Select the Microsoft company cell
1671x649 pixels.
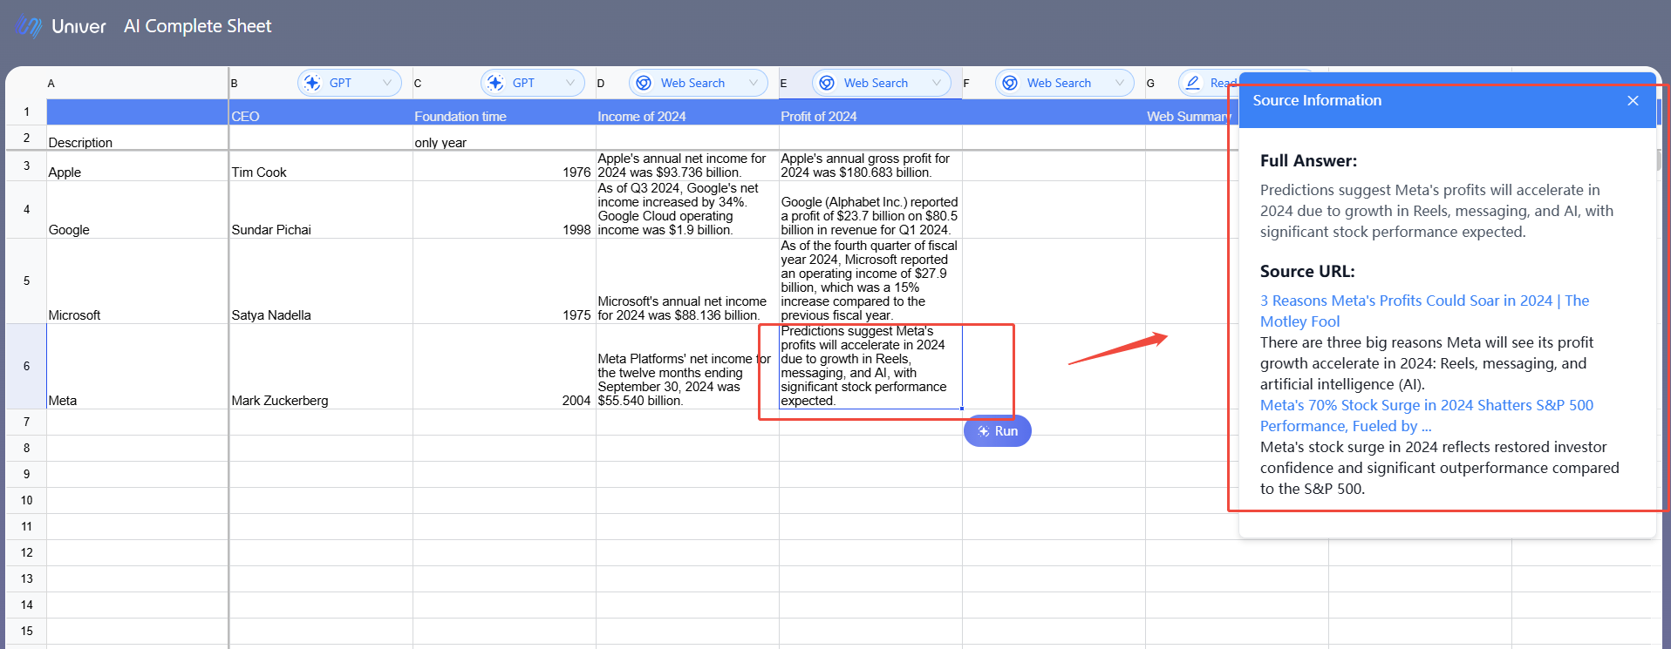click(x=138, y=281)
